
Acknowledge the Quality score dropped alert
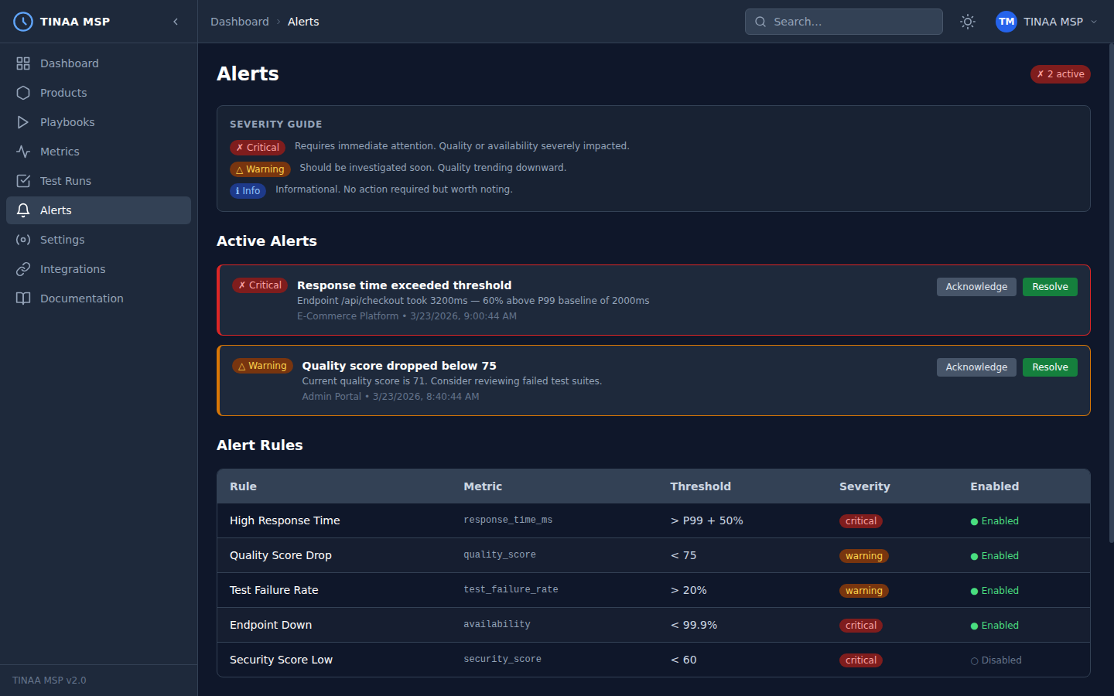click(976, 367)
